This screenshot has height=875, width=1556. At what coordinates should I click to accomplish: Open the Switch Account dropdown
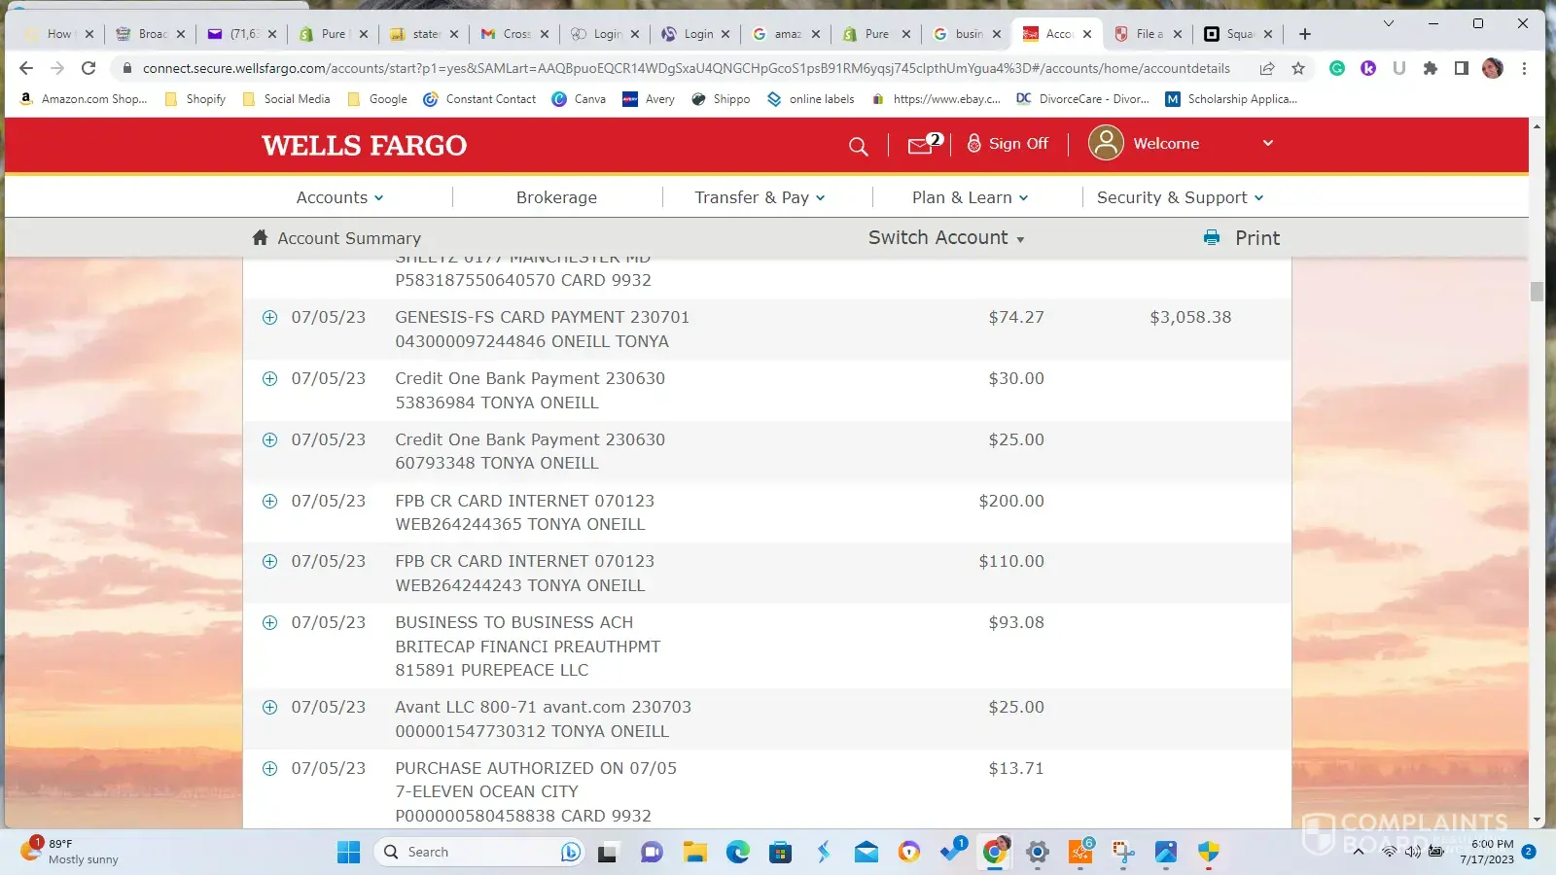tap(946, 238)
